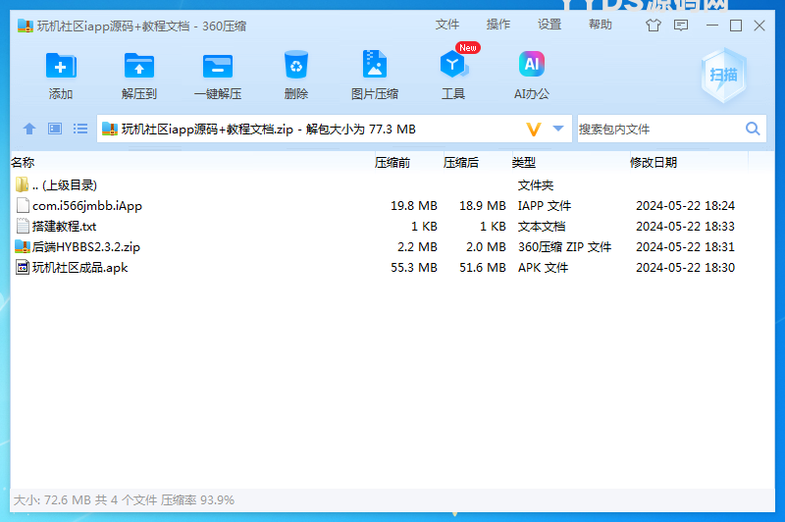Expand the archive path dropdown arrow

558,129
